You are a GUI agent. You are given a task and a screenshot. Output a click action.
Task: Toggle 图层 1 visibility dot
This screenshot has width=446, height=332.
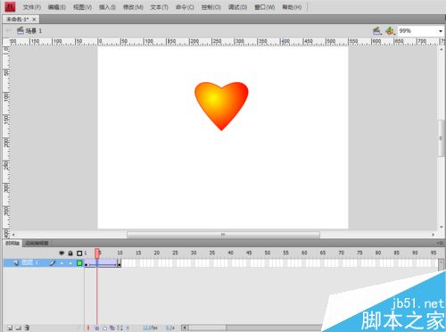tap(62, 263)
